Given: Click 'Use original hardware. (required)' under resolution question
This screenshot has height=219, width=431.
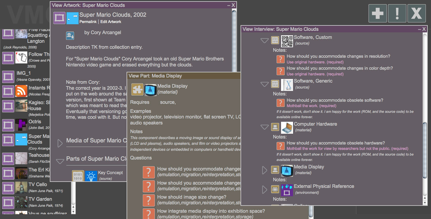Looking at the screenshot, I should (315, 62).
